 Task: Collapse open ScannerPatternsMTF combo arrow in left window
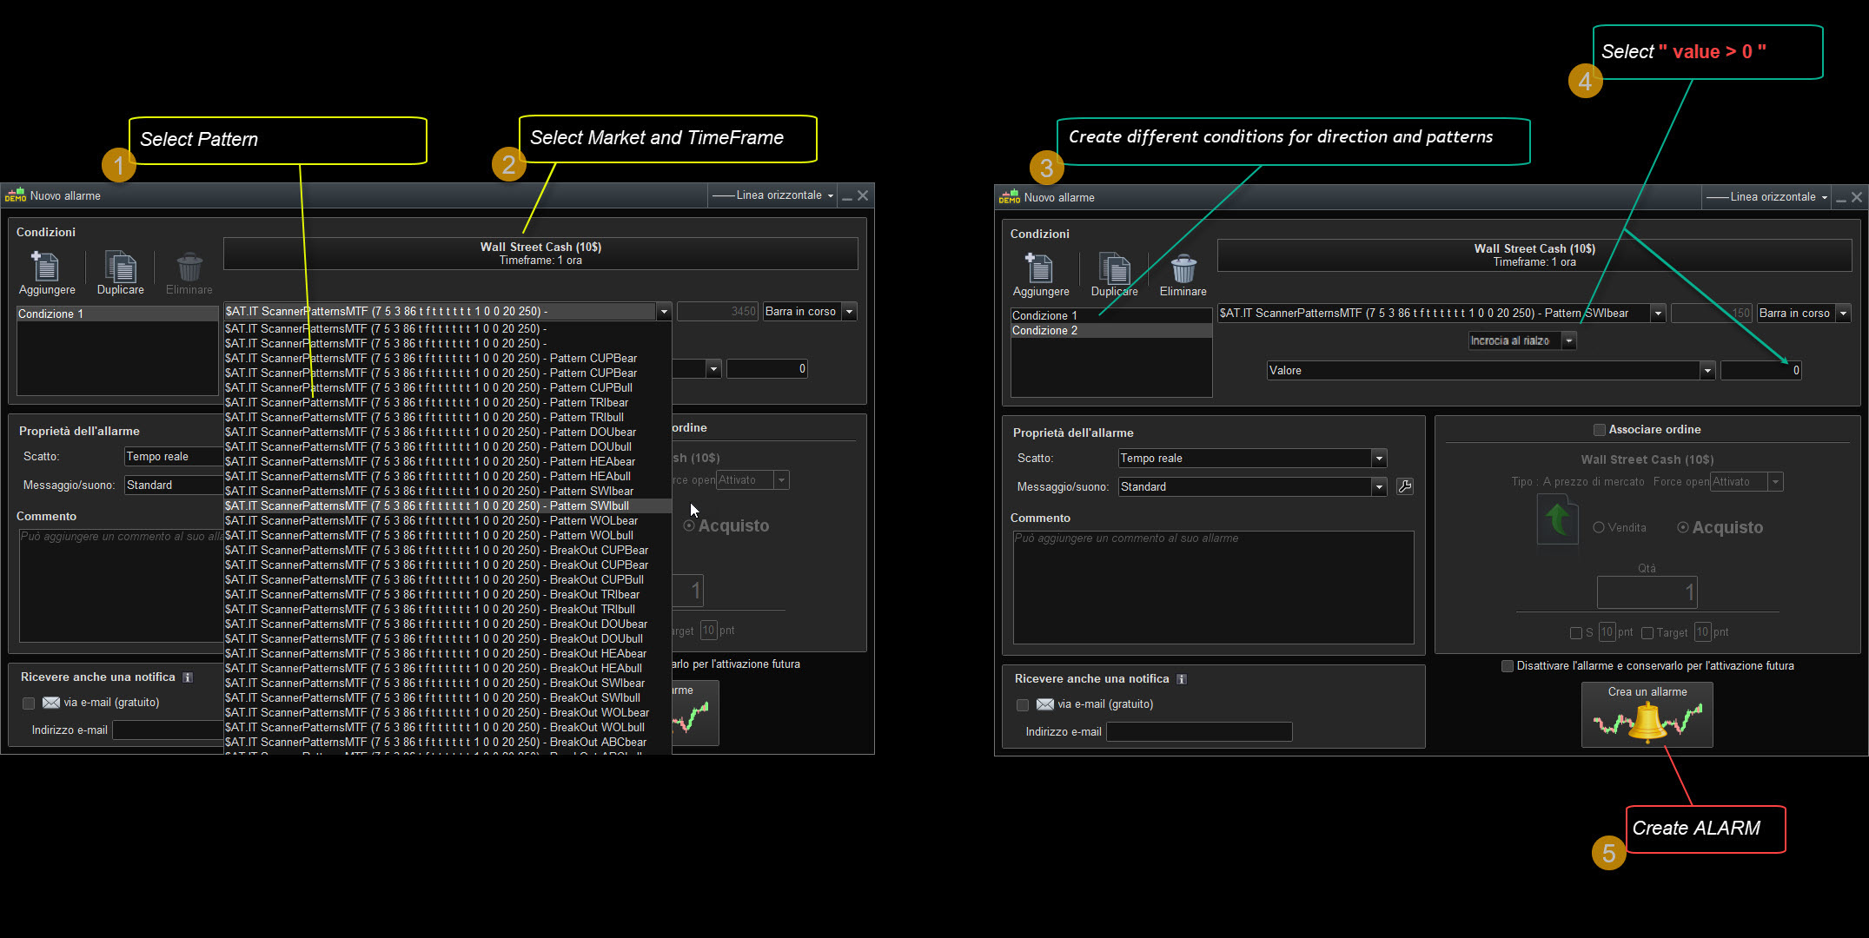click(x=664, y=312)
